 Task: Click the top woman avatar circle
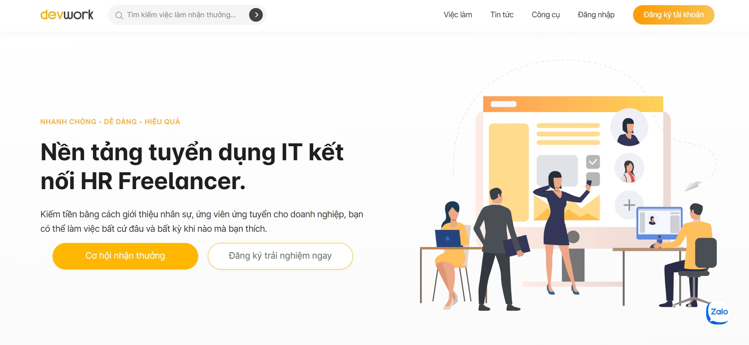[x=629, y=127]
